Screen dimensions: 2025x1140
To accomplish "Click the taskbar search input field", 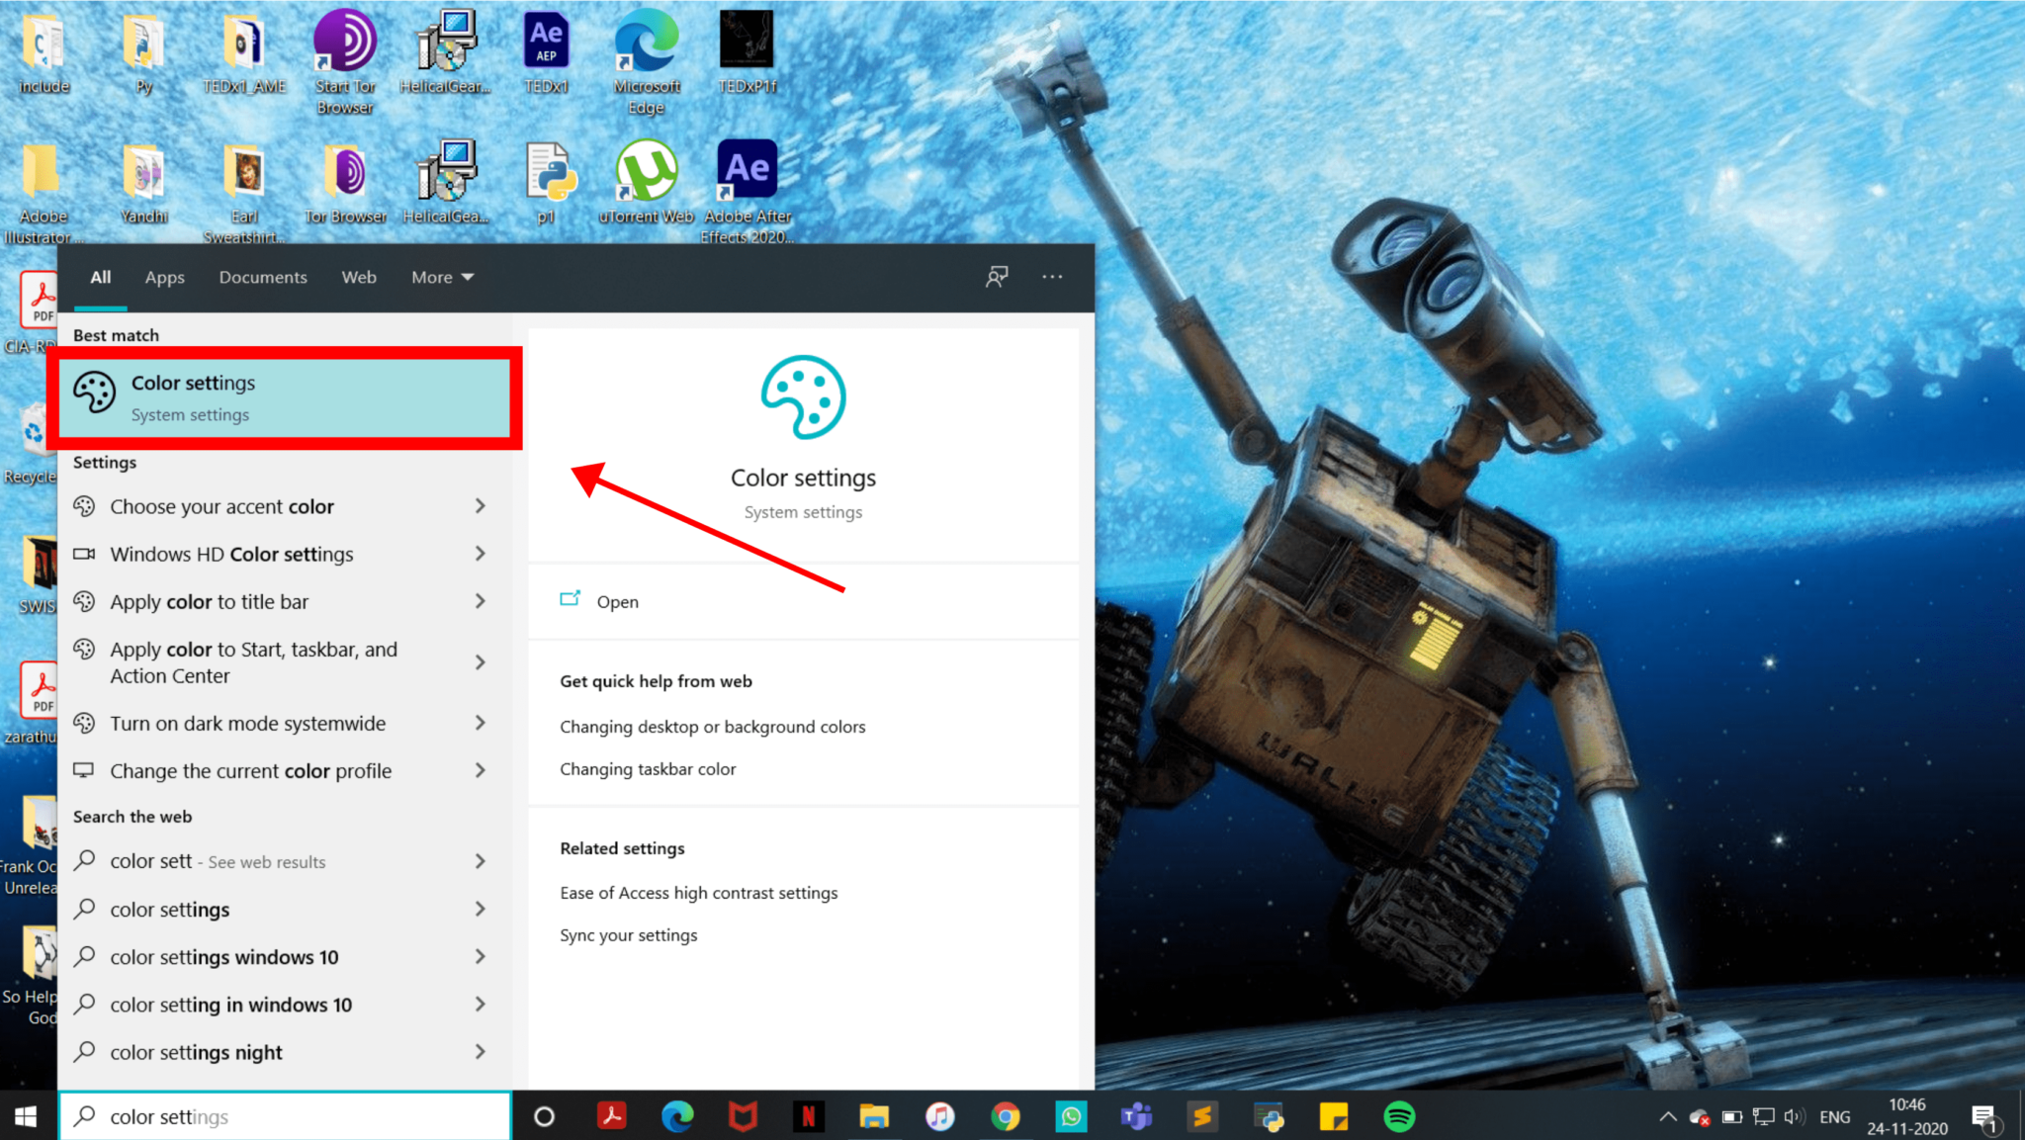I will pos(285,1116).
